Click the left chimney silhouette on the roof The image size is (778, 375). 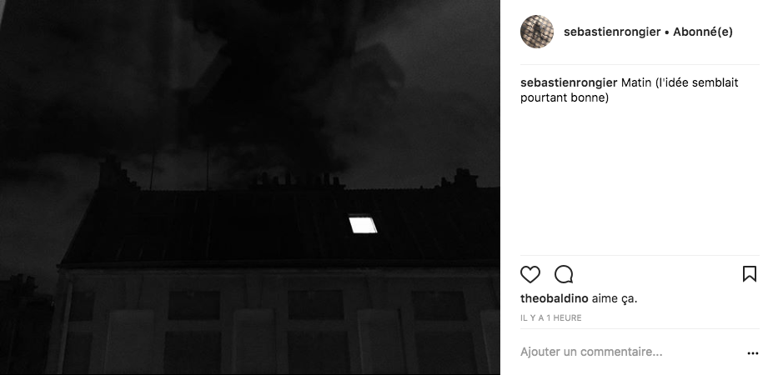coord(115,173)
